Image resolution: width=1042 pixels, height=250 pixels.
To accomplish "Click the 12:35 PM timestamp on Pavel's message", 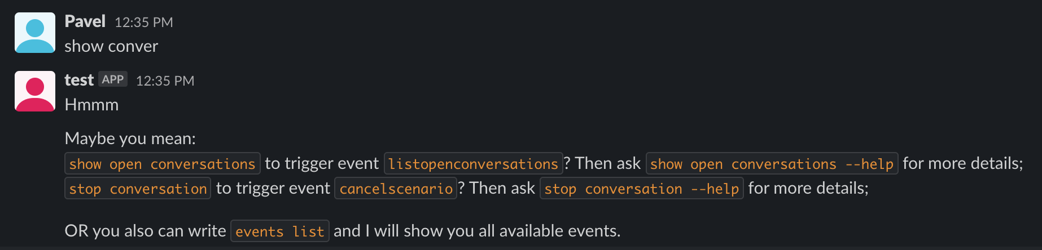I will tap(144, 23).
